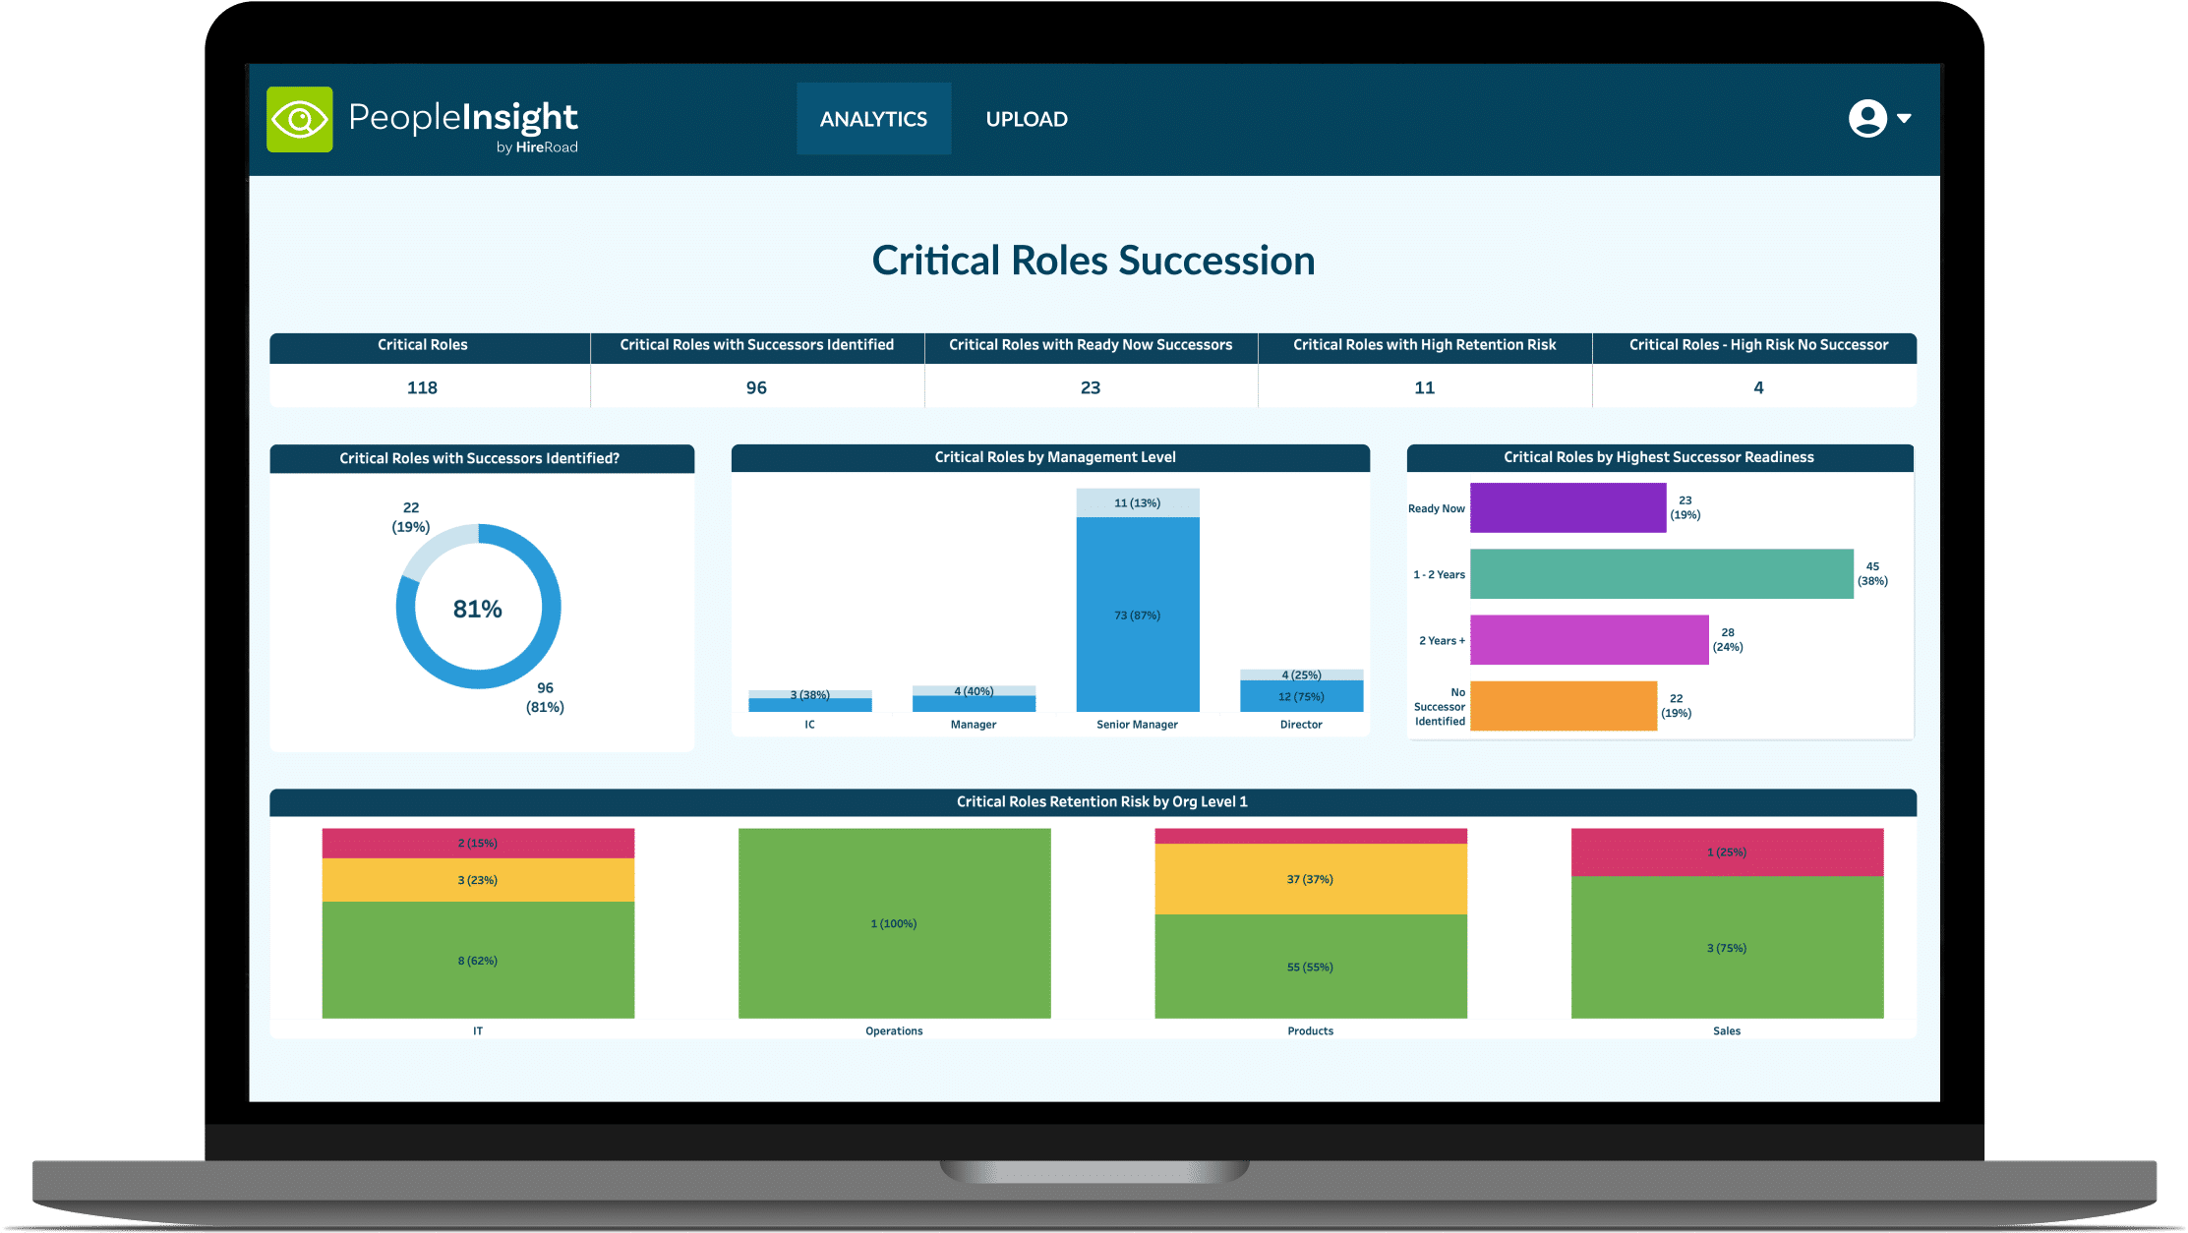Click the Director axis label

[1301, 725]
